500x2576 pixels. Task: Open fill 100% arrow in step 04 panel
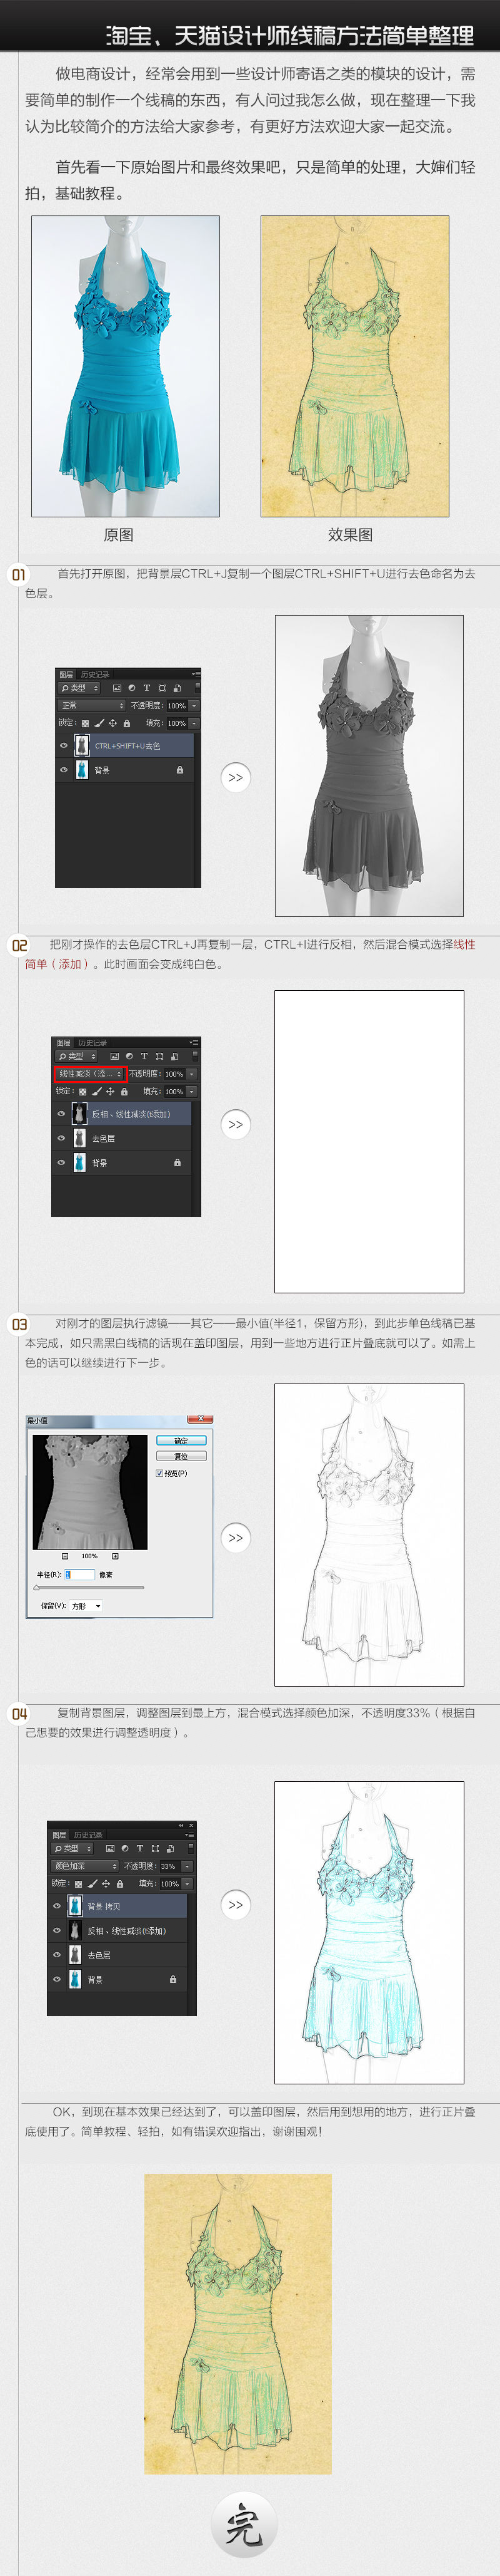point(187,1884)
